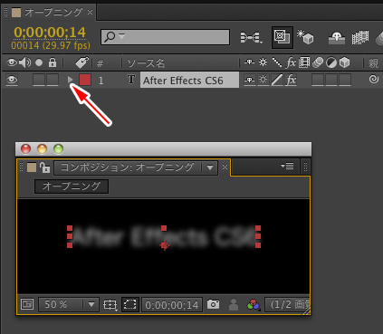Open the show channel RGB circles icon
Viewport: 383px width, 334px height.
coord(254,304)
